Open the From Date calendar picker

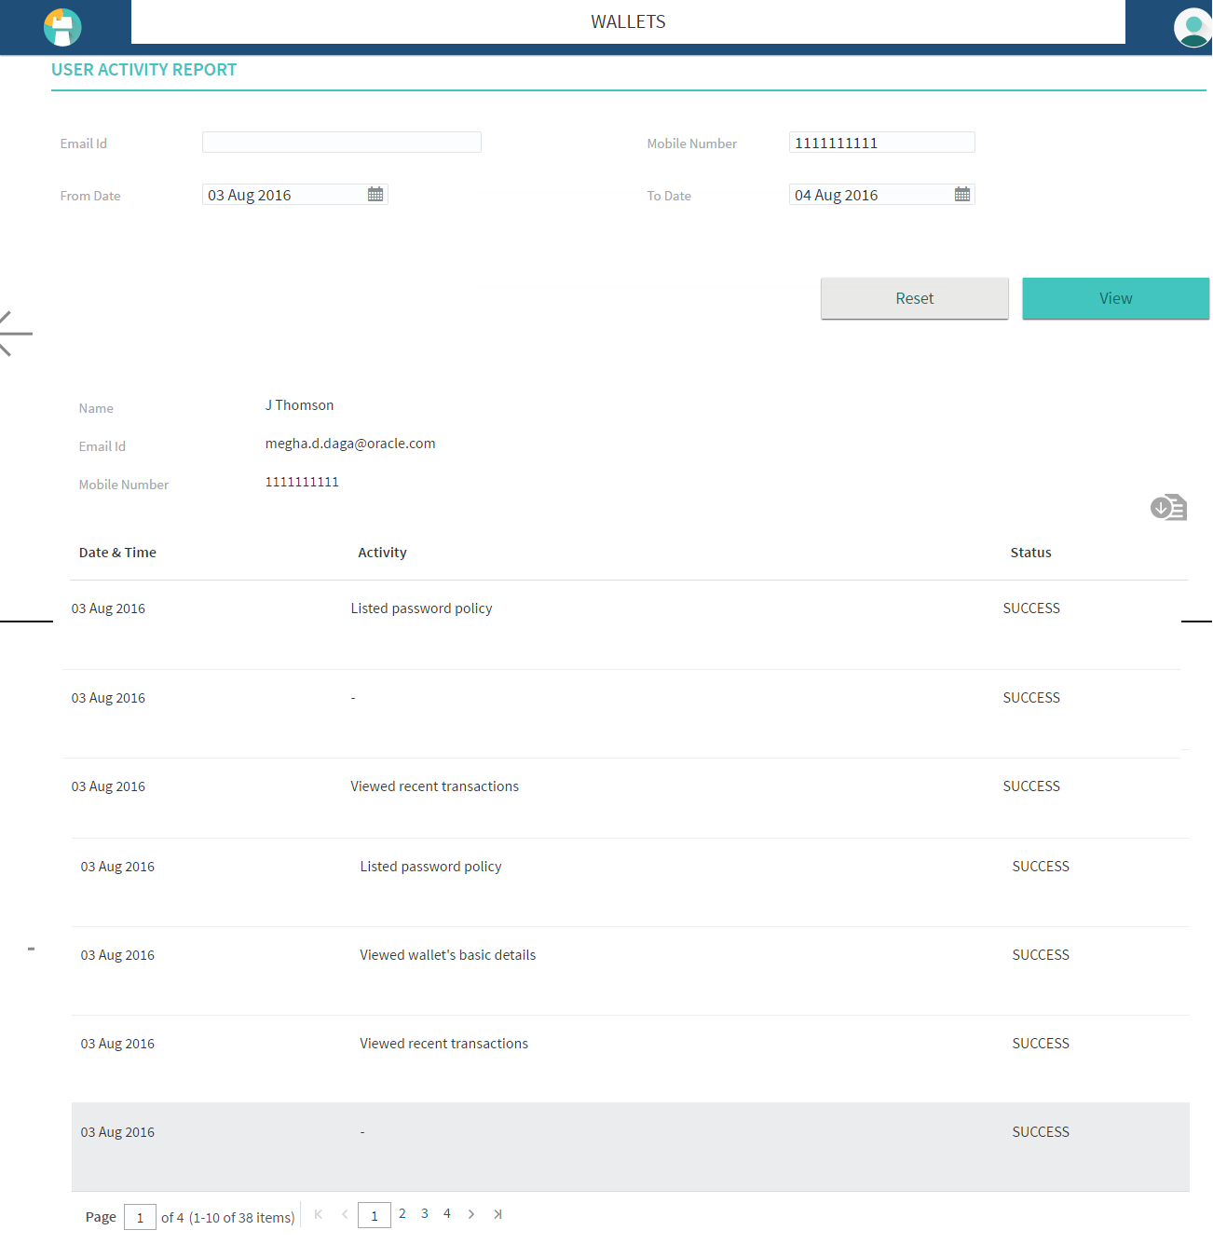pyautogui.click(x=375, y=194)
